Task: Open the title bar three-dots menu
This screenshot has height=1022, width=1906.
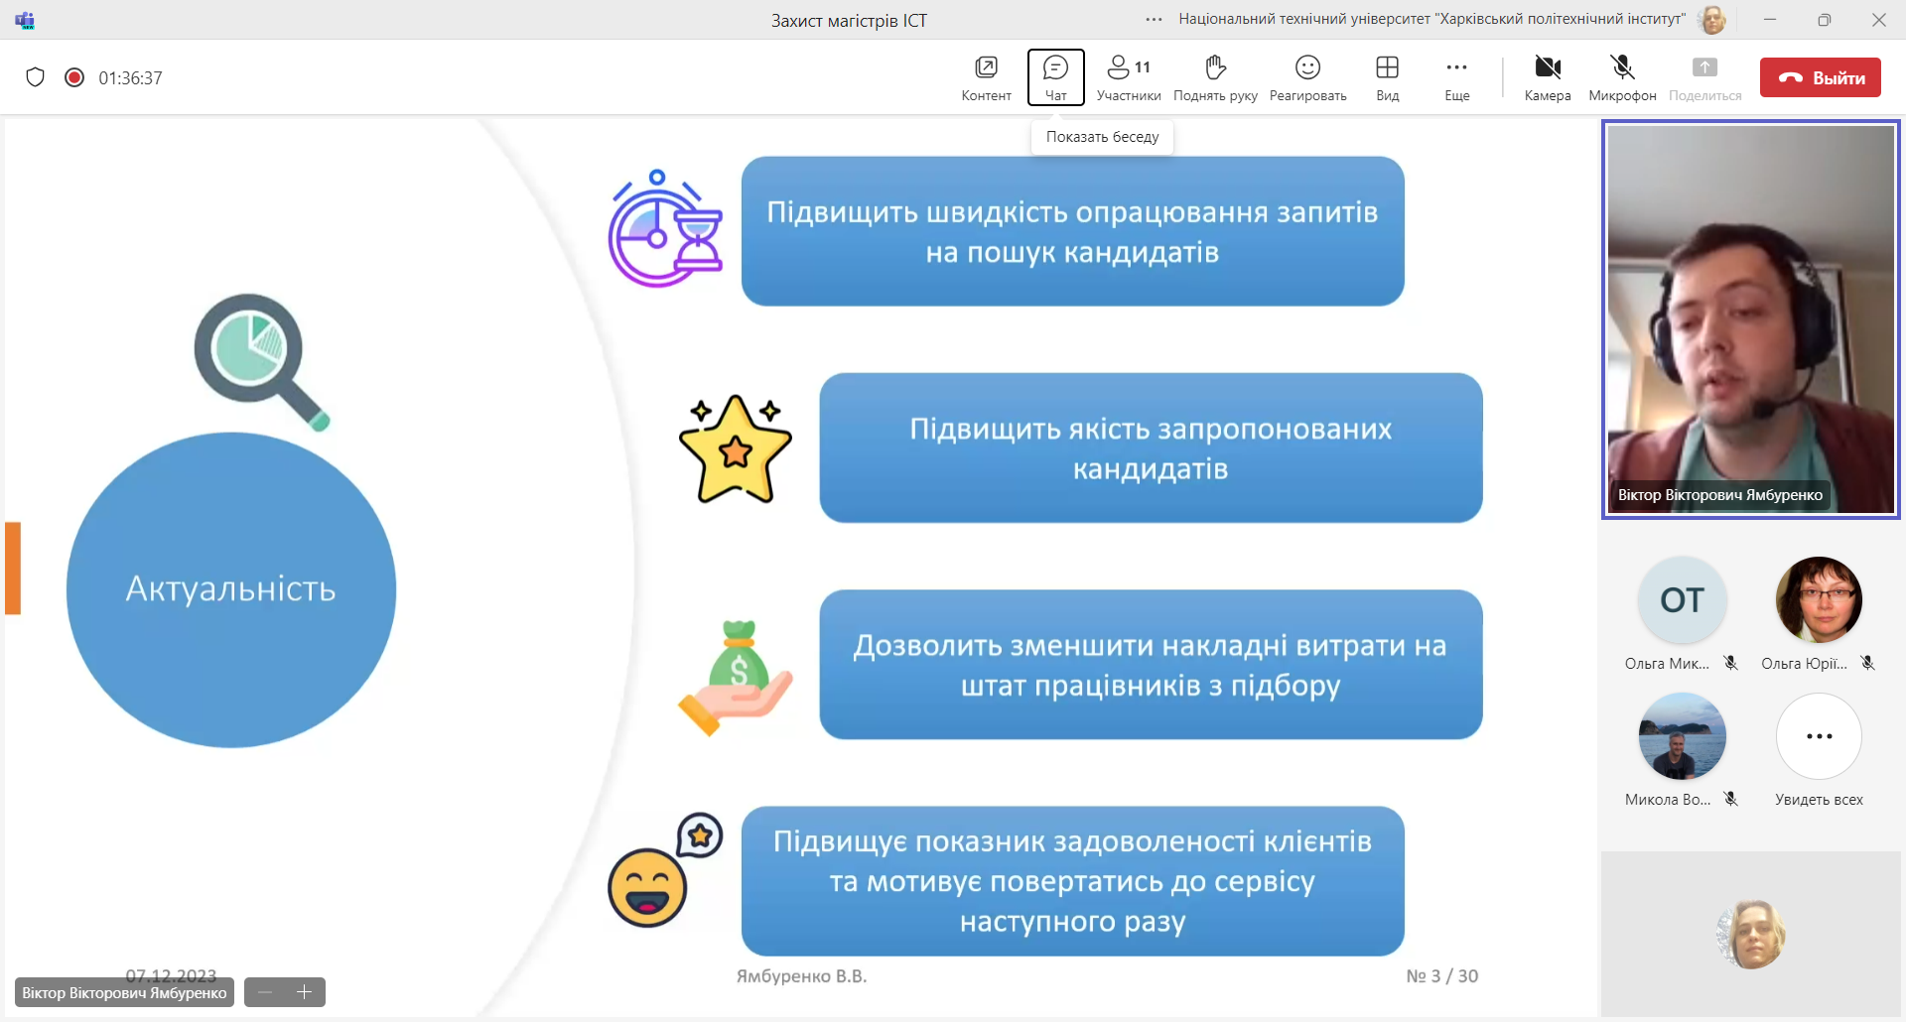Action: [1154, 19]
